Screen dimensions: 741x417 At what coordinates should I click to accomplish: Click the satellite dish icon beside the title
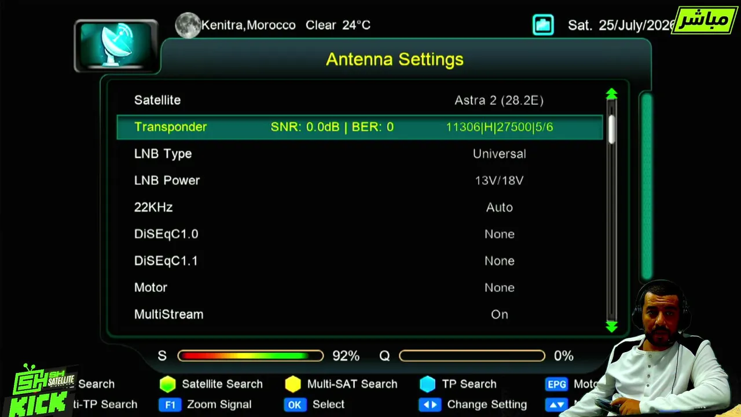tap(116, 46)
